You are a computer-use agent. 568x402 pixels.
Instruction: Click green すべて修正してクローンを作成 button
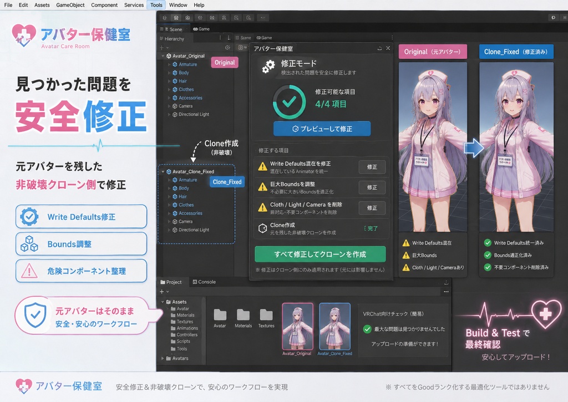point(320,255)
